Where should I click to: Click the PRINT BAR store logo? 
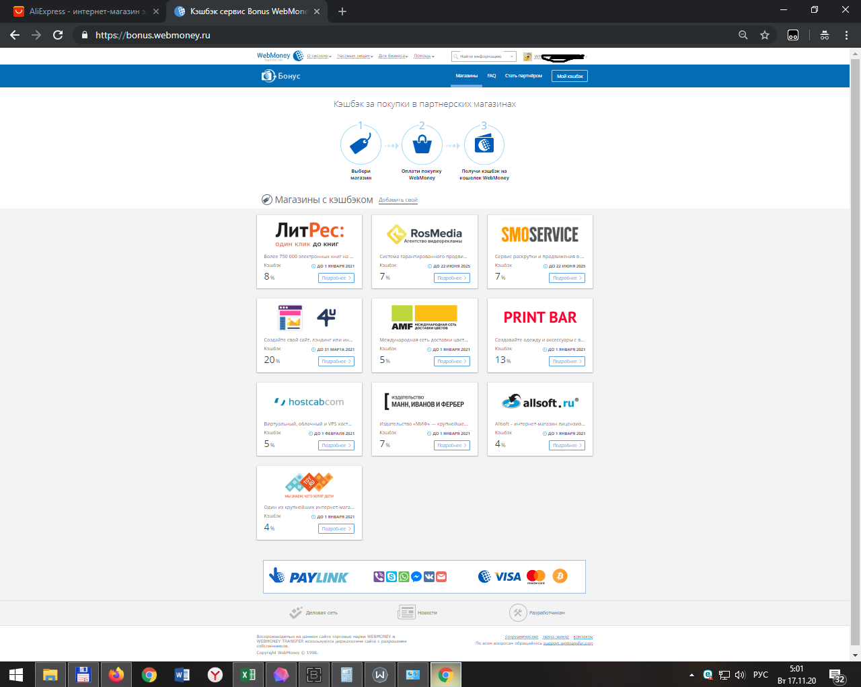(540, 317)
